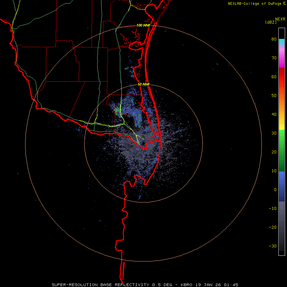This screenshot has width=287, height=287.
Task: Click the [dBZ] units label
Action: pos(271,22)
